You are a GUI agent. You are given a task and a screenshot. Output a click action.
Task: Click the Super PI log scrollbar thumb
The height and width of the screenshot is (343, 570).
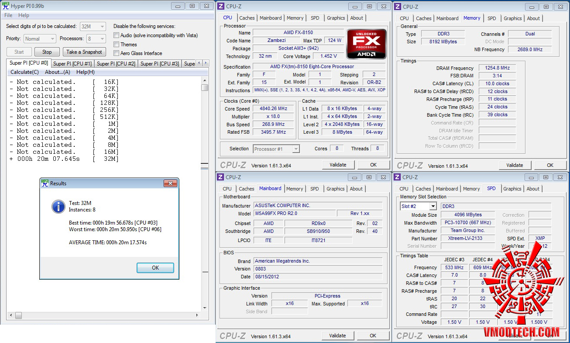(x=205, y=87)
